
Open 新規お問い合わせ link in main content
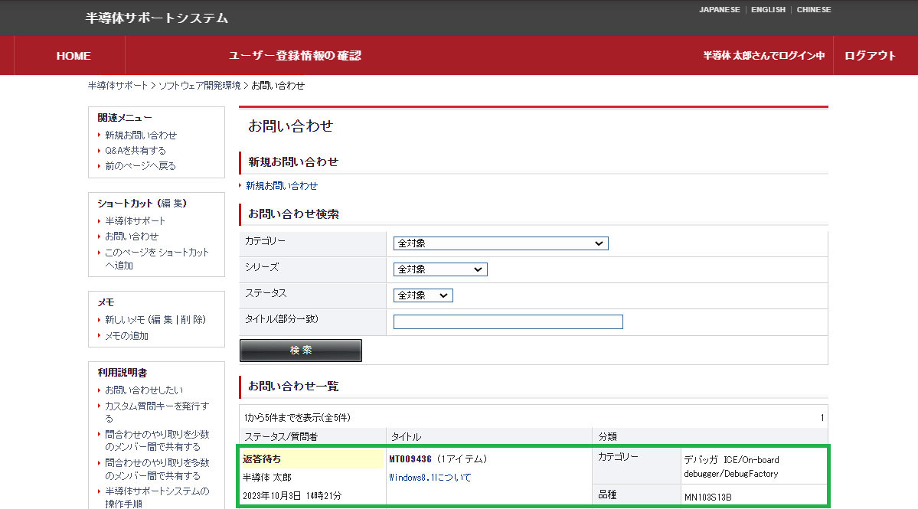coord(282,185)
